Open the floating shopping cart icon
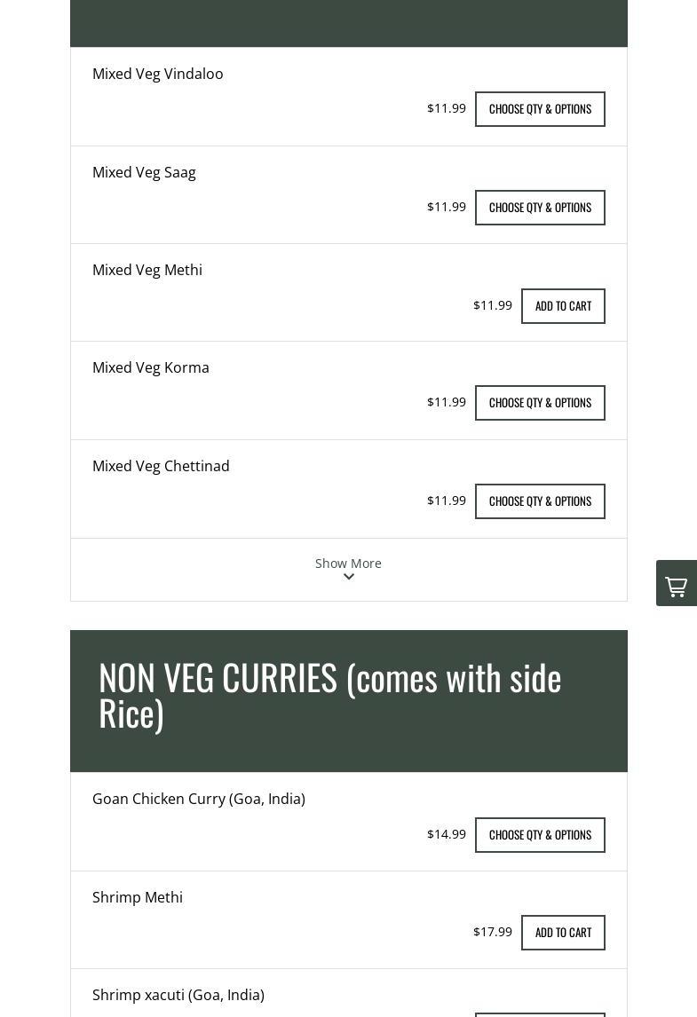The image size is (697, 1017). coord(676,584)
